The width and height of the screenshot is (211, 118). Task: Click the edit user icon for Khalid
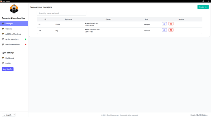[164, 24]
